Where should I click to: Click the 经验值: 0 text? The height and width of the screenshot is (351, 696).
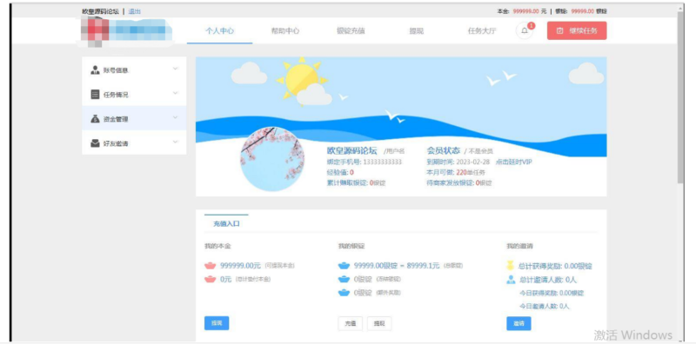[340, 172]
